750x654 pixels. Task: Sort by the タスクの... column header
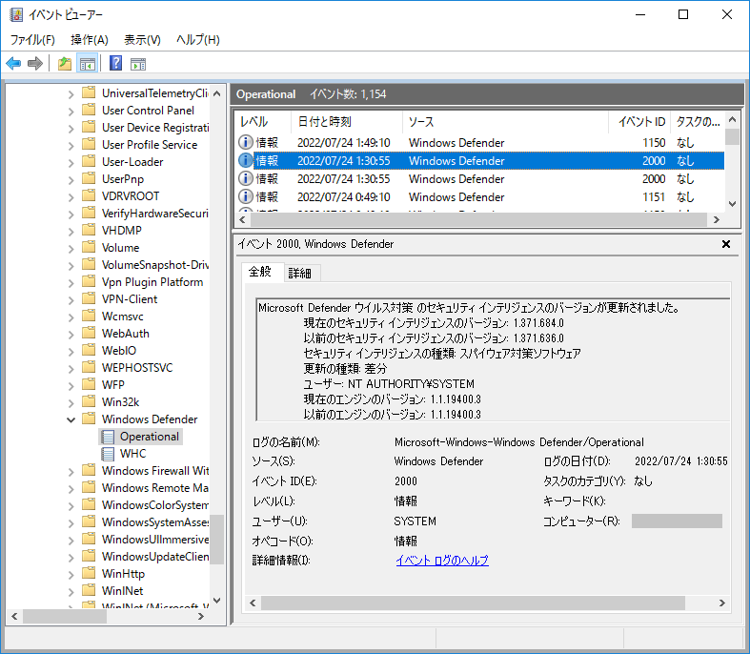point(698,121)
